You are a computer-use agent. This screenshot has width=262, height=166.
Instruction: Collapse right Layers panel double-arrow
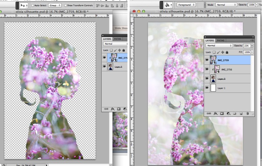coord(253,37)
